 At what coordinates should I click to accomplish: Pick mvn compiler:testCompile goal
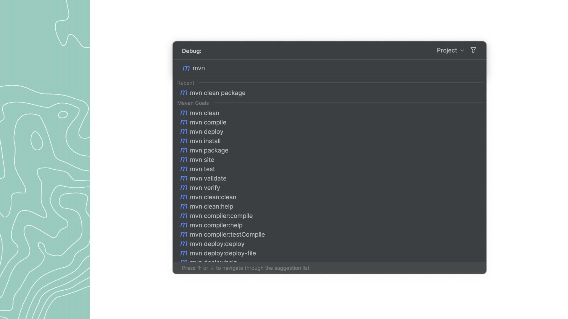tap(227, 235)
